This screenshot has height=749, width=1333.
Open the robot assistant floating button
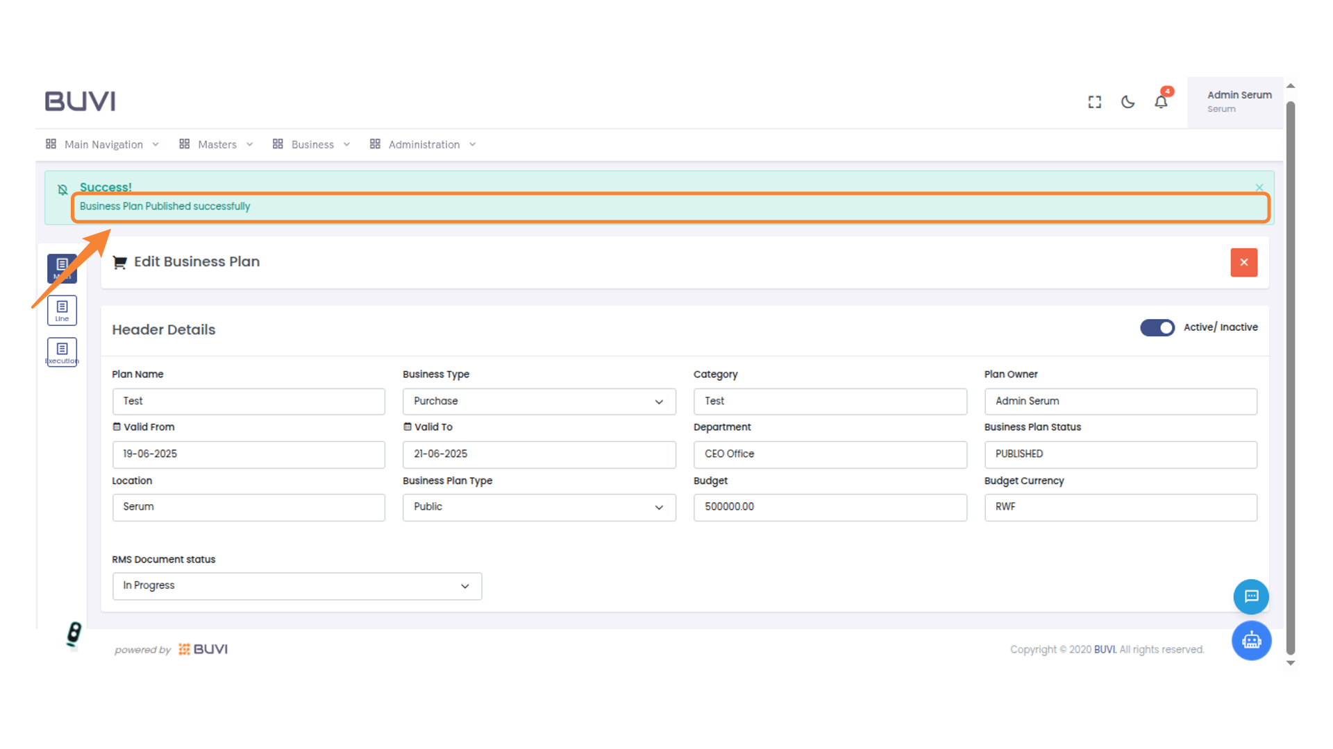coord(1251,640)
